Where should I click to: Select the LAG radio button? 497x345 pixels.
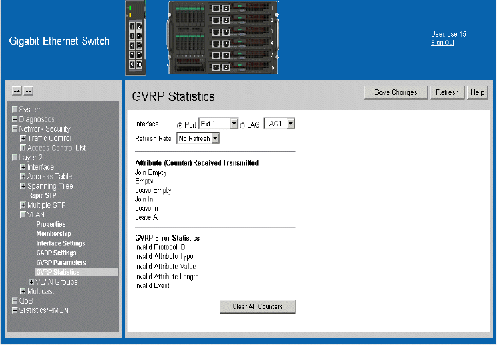tap(242, 124)
